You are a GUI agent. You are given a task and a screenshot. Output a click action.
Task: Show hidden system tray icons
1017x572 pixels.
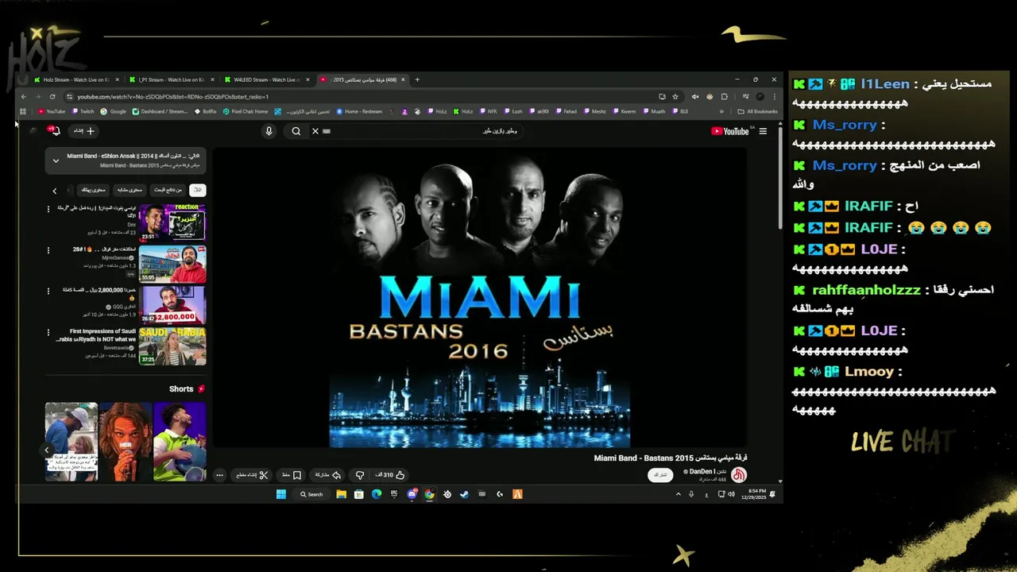point(678,494)
